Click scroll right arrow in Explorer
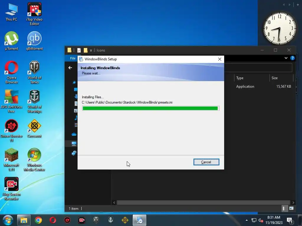The image size is (302, 226). [x=293, y=202]
